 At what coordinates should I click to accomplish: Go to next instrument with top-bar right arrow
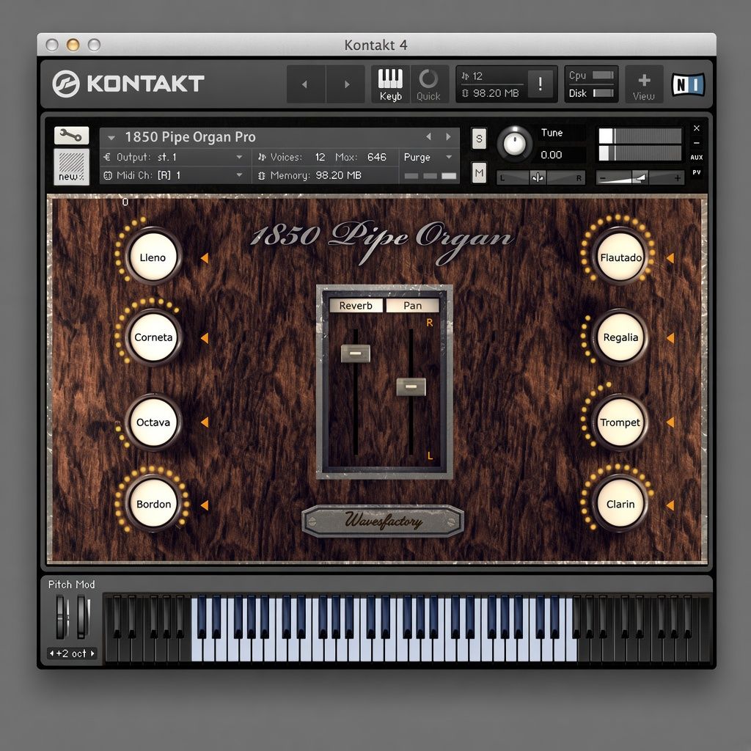tap(346, 84)
